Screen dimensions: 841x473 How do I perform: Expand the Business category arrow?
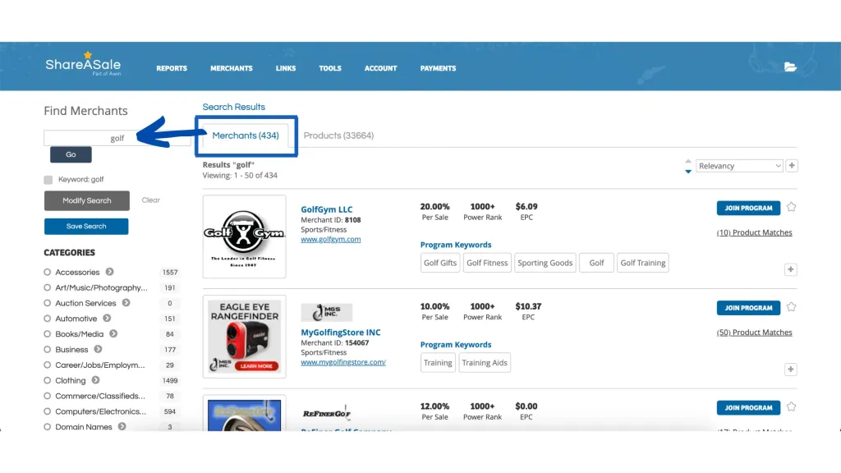pos(98,349)
